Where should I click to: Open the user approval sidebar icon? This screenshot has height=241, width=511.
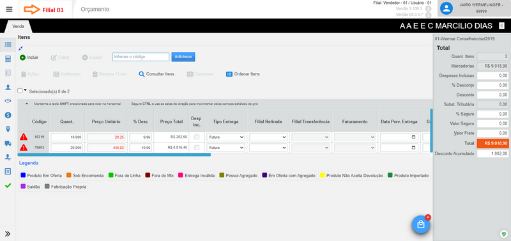point(8,157)
